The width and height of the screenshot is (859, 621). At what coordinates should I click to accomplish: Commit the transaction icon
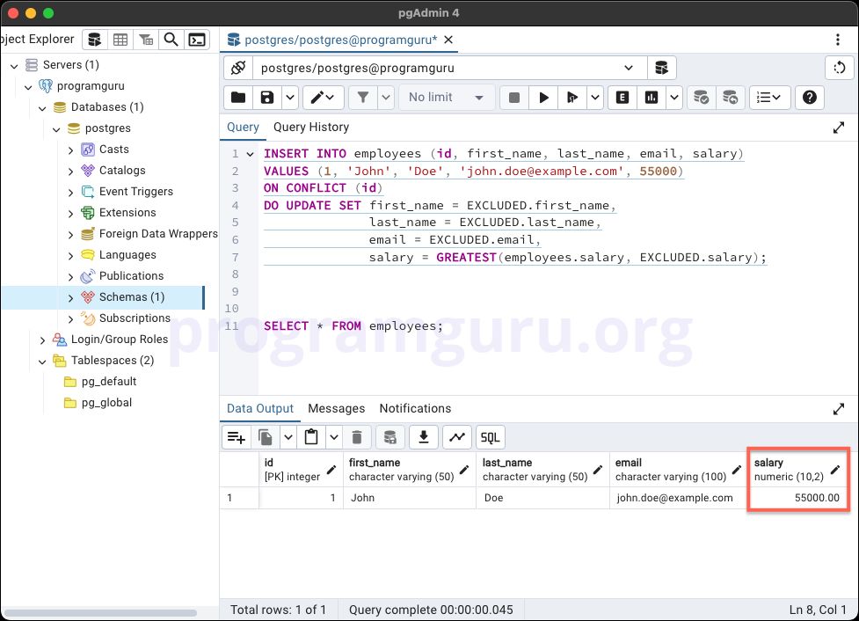point(702,98)
